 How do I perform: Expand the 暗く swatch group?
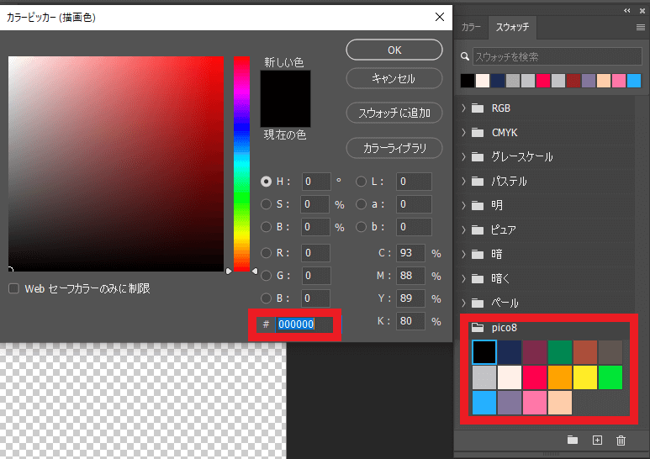coord(464,278)
